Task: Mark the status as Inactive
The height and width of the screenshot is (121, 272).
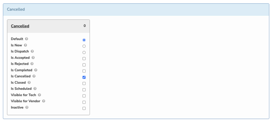Action: 84,108
